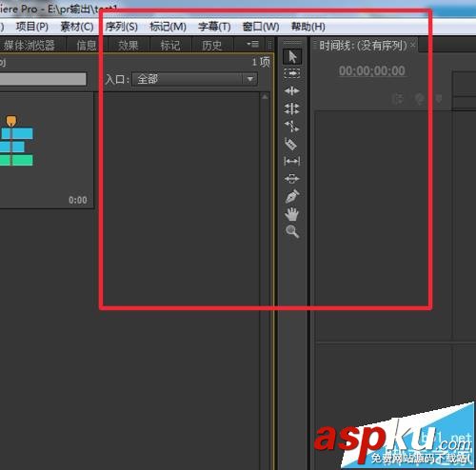Open the 帮助(H) menu

tap(308, 27)
